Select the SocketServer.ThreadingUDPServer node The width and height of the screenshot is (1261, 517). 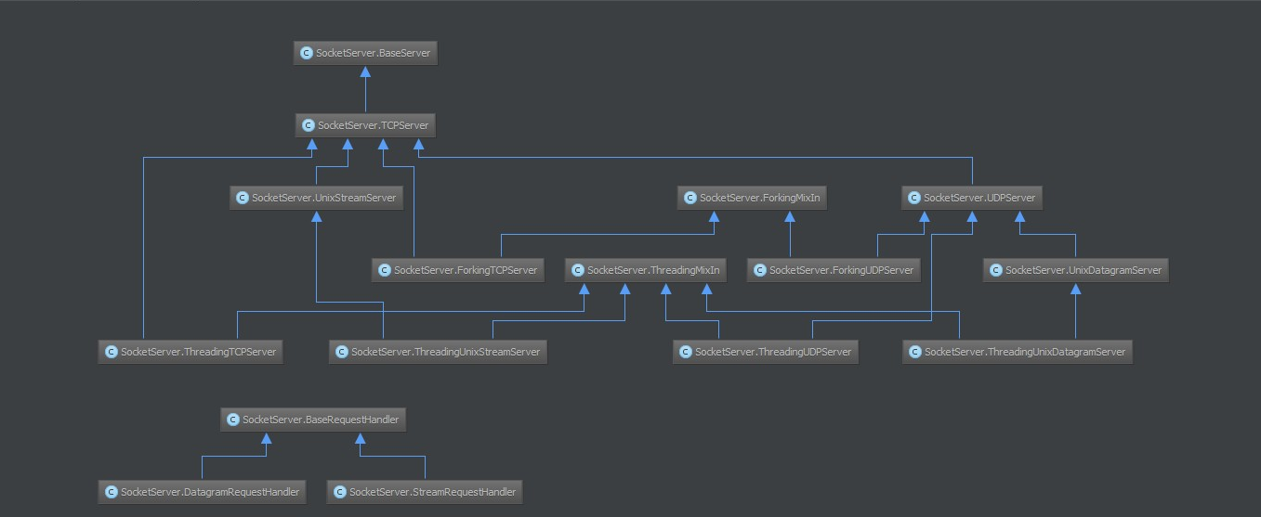[x=765, y=352]
